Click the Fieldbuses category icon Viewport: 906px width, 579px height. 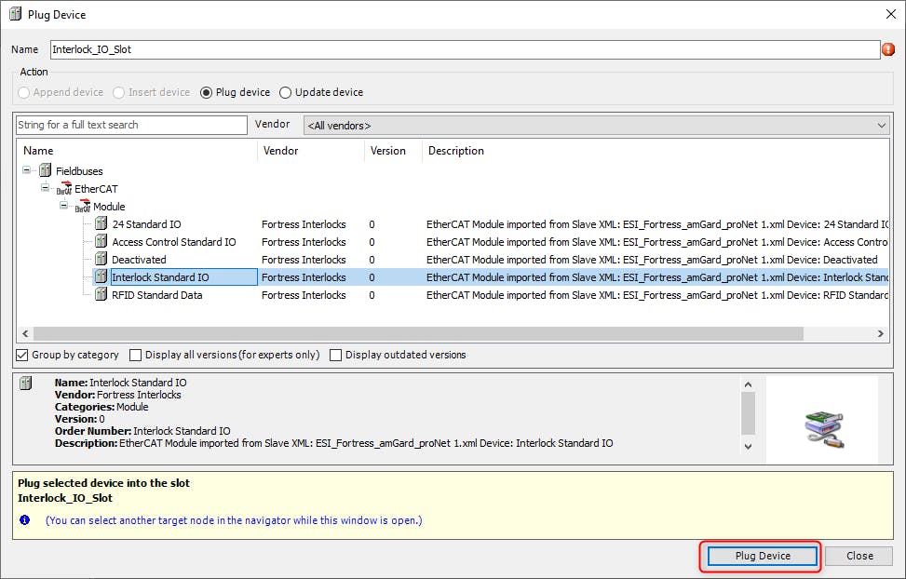tap(45, 170)
